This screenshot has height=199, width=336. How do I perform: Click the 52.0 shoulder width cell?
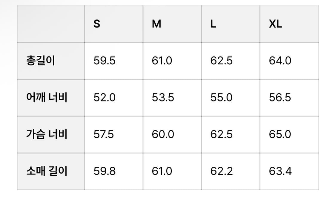[x=113, y=98]
